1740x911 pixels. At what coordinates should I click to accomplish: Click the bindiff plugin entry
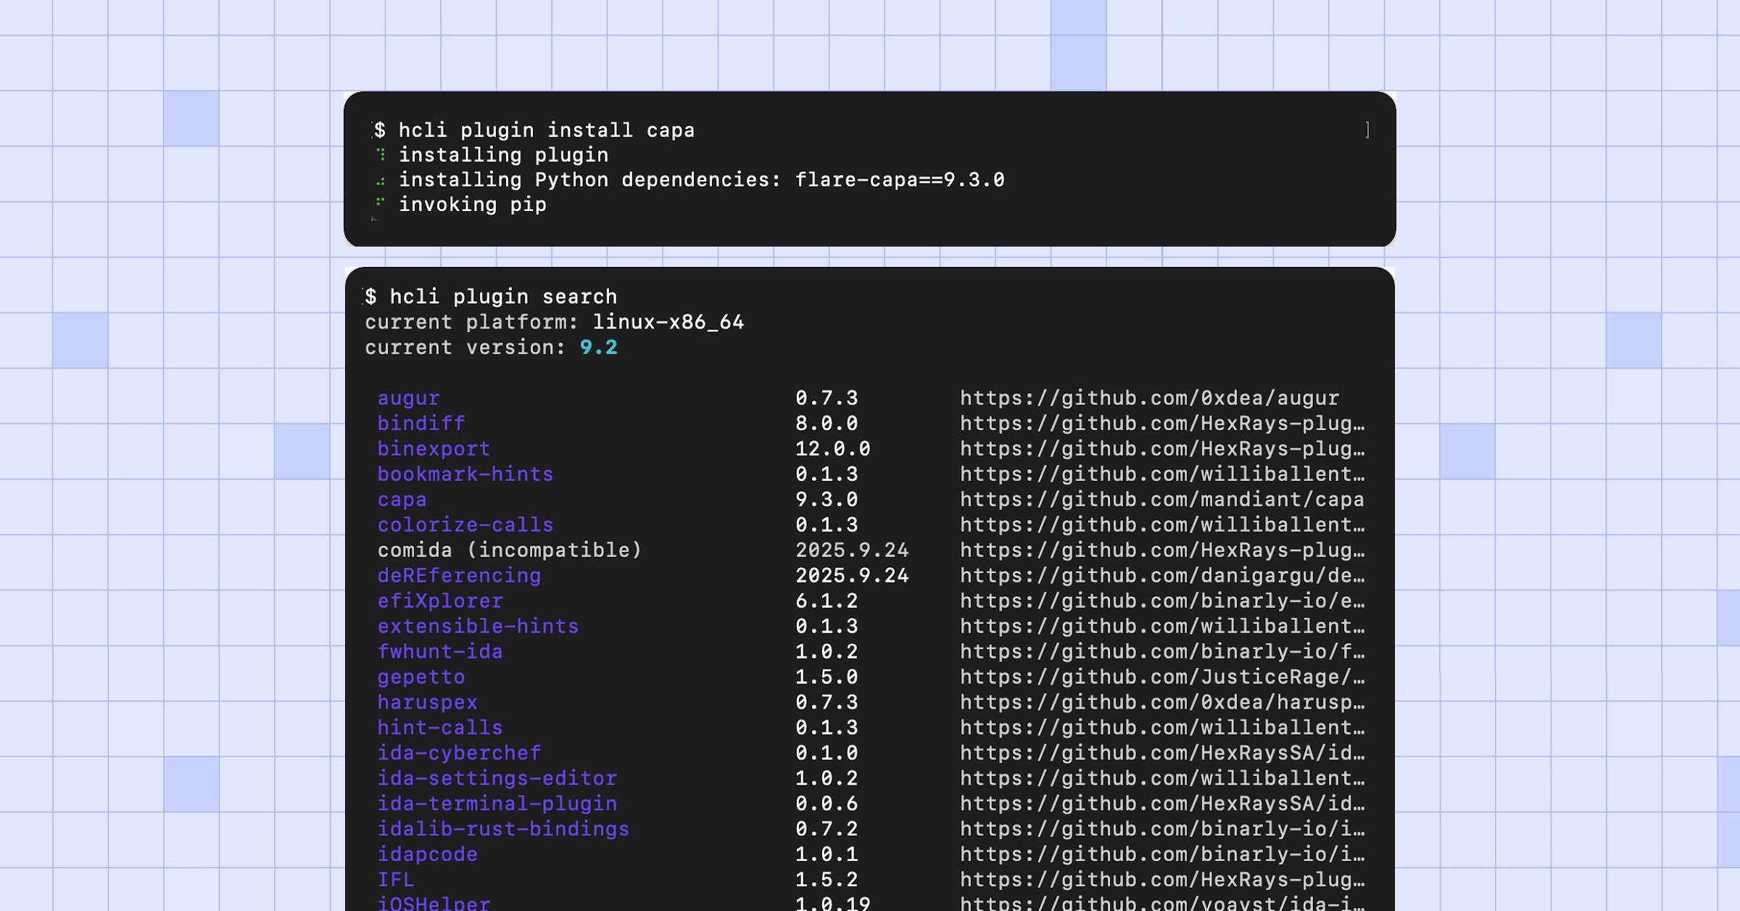point(420,423)
